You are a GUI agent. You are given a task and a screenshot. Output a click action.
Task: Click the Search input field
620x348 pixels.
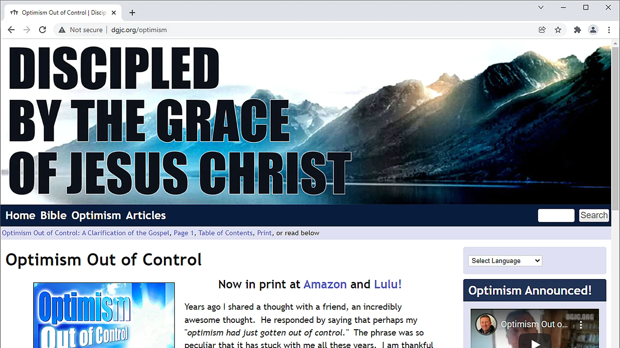556,216
